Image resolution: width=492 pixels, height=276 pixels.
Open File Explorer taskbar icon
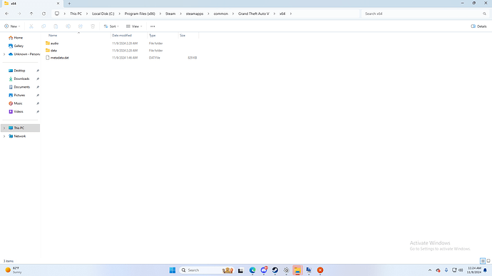pyautogui.click(x=297, y=270)
